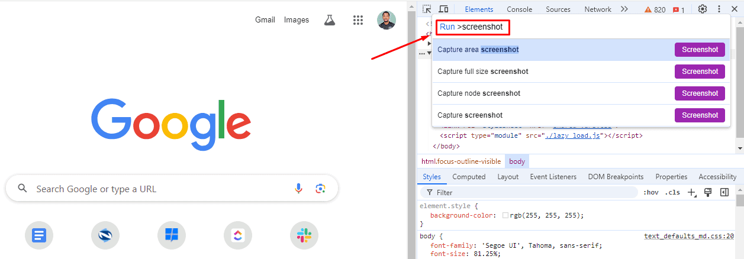Open color picker for rgb(255, 255, 255) swatch
744x259 pixels.
pos(505,215)
